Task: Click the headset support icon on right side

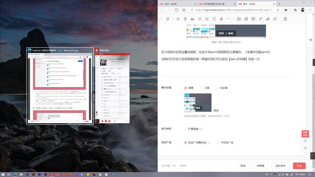Action: tap(305, 148)
